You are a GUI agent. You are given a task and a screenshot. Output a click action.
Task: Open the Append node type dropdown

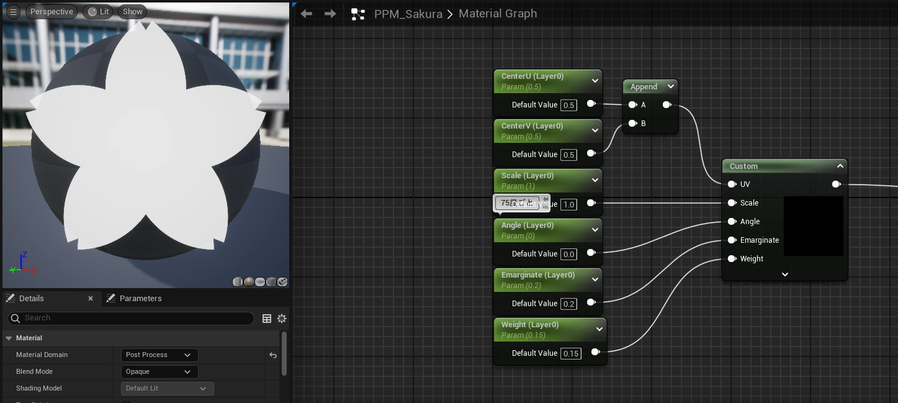click(670, 86)
